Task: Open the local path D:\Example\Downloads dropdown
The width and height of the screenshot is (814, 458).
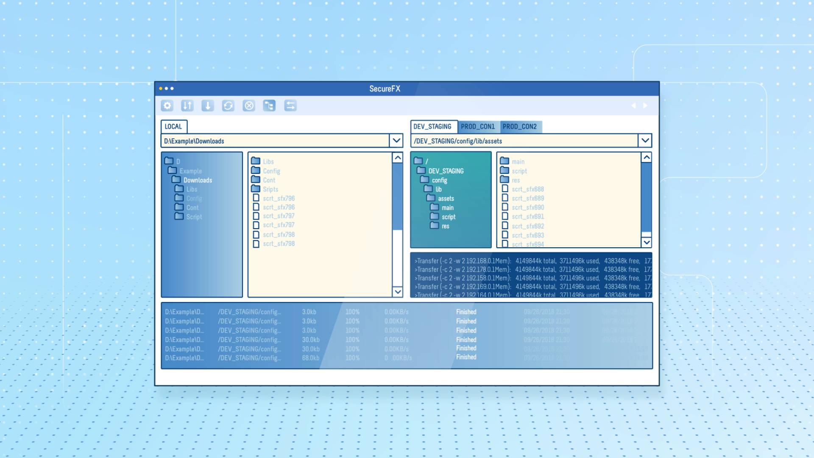Action: click(x=396, y=140)
